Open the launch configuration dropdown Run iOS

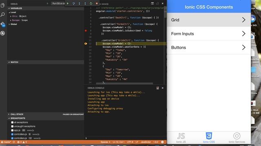(x=58, y=4)
